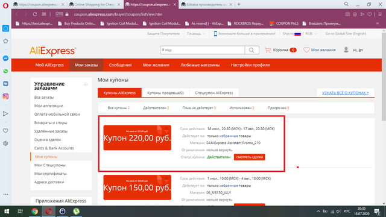Open heart bookmarks icon in sidebar
Screen dimensions: 386x217
pyautogui.click(x=5, y=131)
